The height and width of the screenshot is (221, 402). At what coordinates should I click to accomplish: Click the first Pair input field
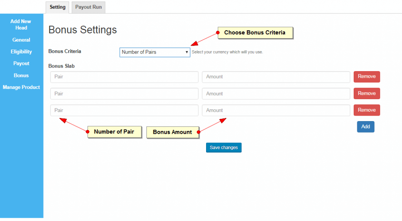(124, 77)
